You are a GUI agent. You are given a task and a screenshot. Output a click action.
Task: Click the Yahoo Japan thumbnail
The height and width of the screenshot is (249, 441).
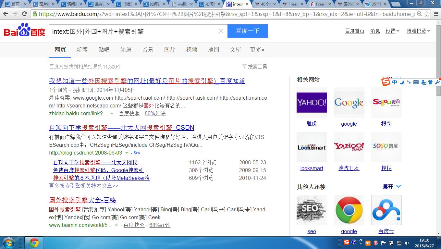(349, 147)
